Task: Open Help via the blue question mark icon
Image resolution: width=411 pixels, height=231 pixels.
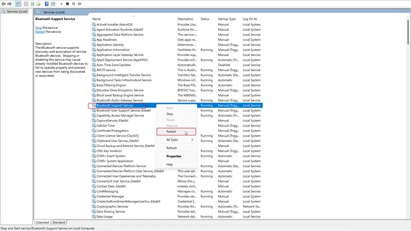Action: [46, 4]
